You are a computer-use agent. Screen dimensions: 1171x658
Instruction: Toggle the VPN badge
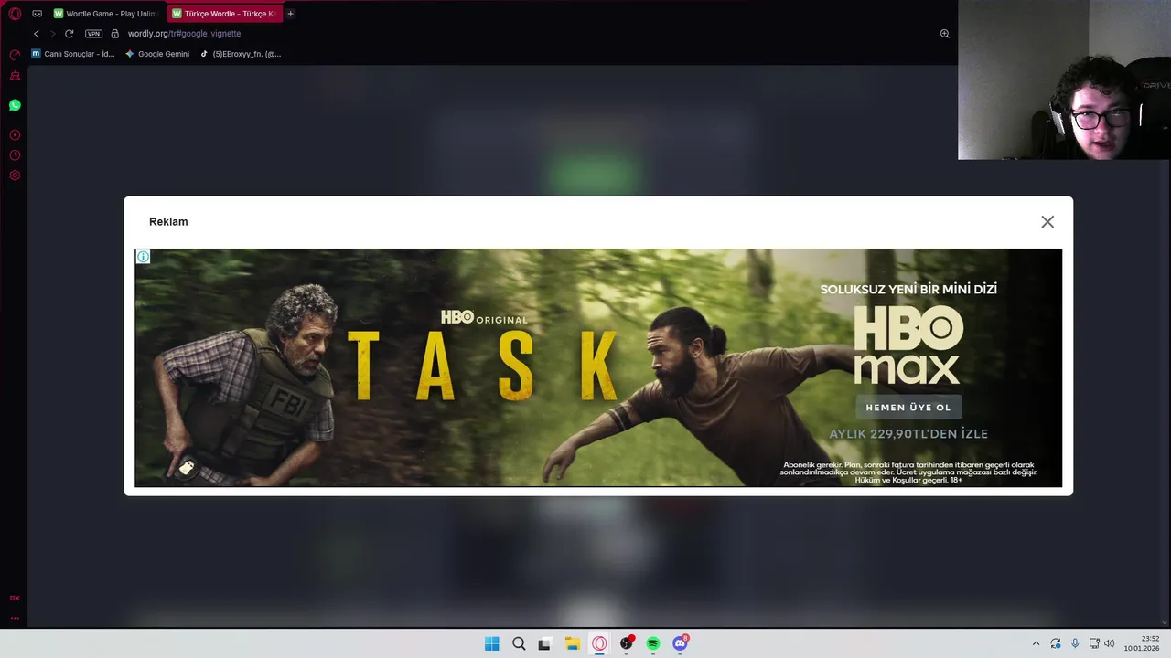pos(93,34)
